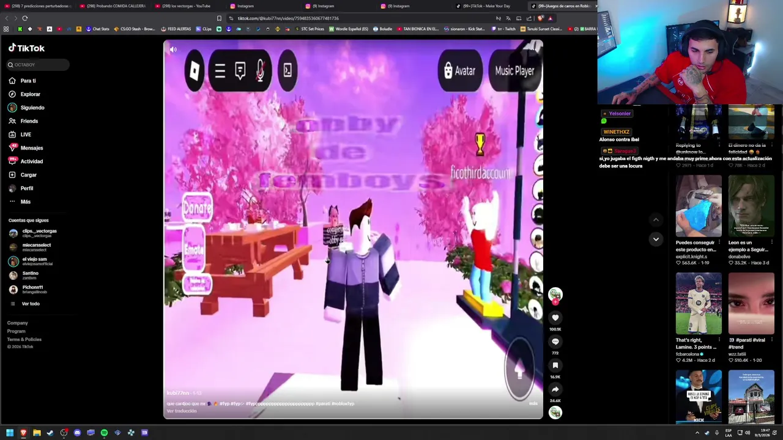Save the video with the bookmark icon
Image resolution: width=783 pixels, height=440 pixels.
point(555,365)
